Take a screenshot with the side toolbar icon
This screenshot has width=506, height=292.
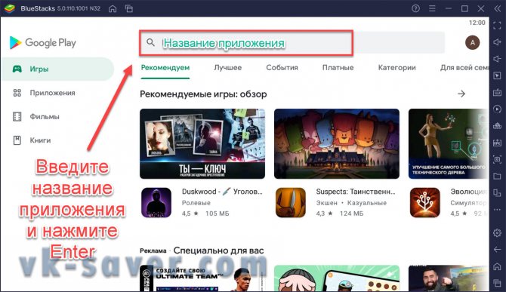tap(497, 159)
